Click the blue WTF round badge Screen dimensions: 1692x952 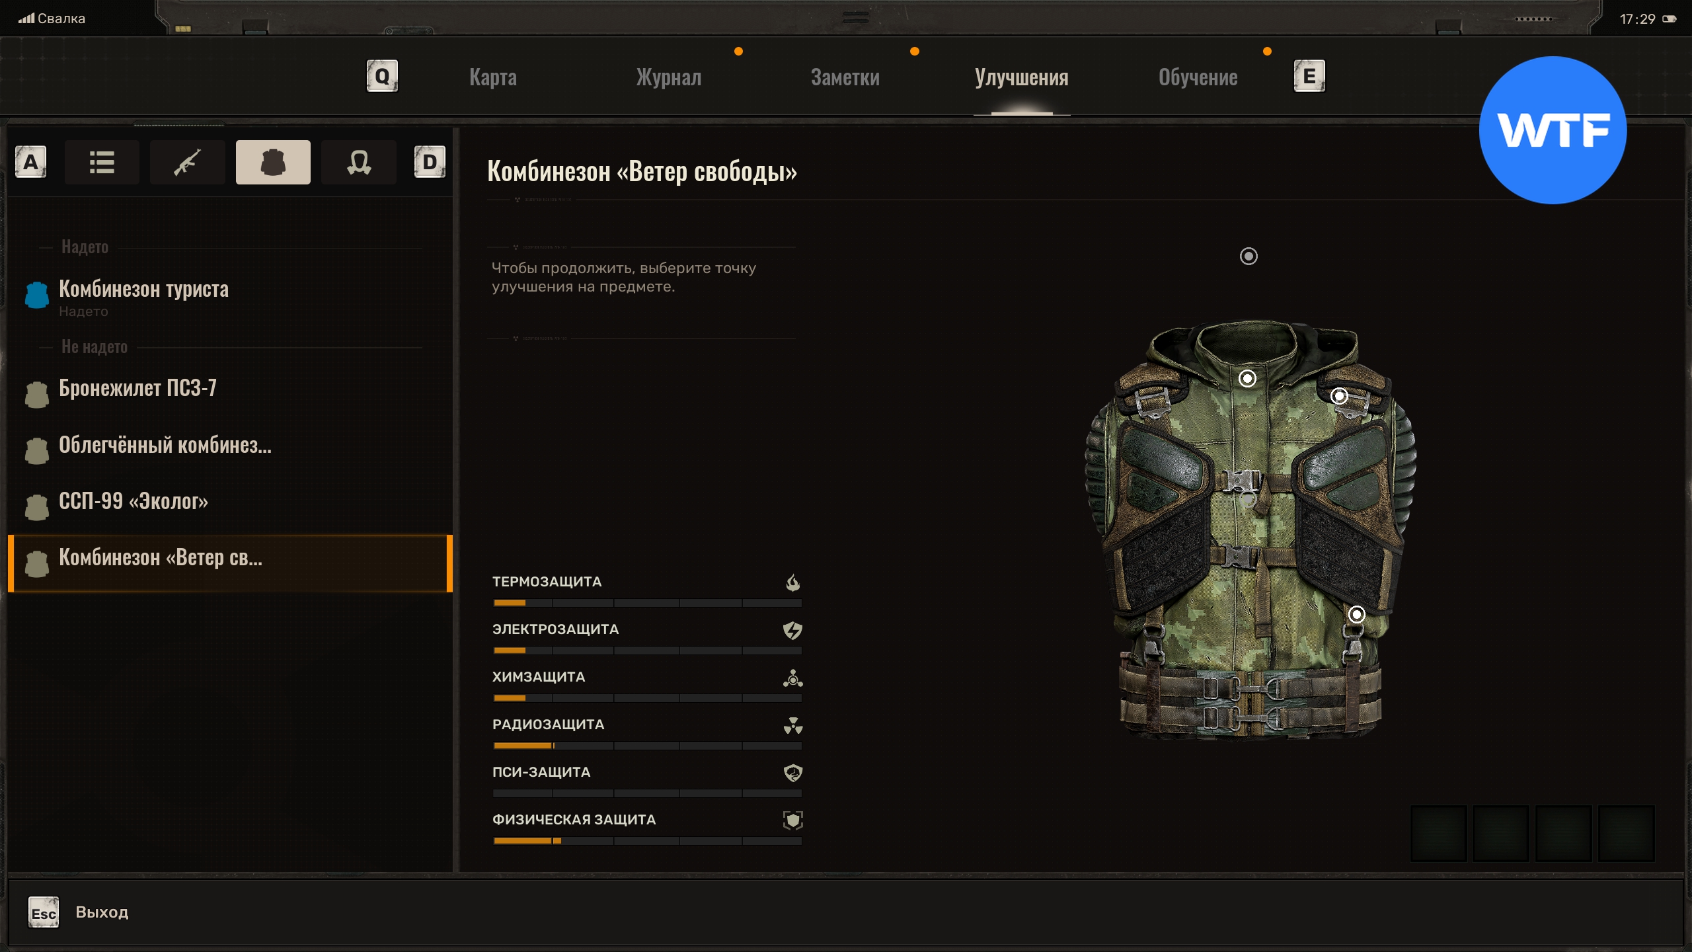click(x=1553, y=130)
